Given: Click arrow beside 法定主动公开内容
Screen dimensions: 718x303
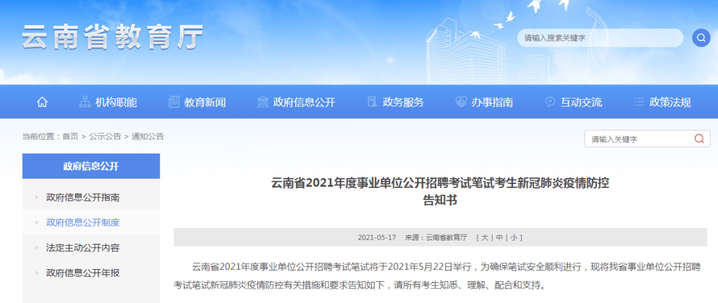Looking at the screenshot, I should click(x=37, y=248).
